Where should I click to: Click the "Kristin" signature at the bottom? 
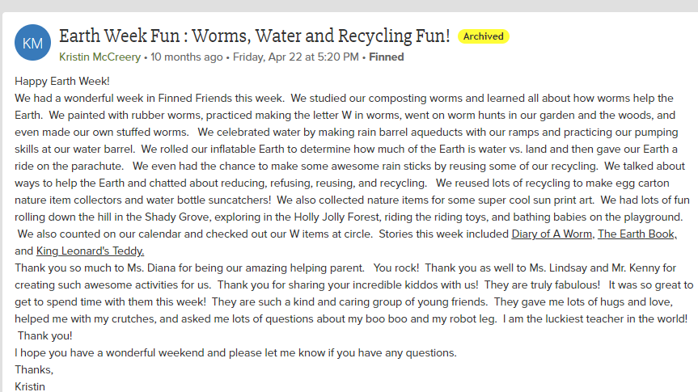(x=30, y=386)
